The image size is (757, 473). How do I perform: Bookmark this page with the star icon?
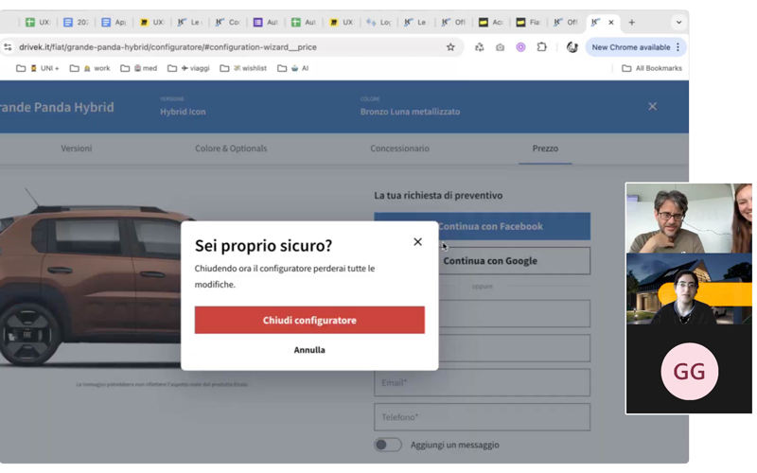tap(450, 47)
